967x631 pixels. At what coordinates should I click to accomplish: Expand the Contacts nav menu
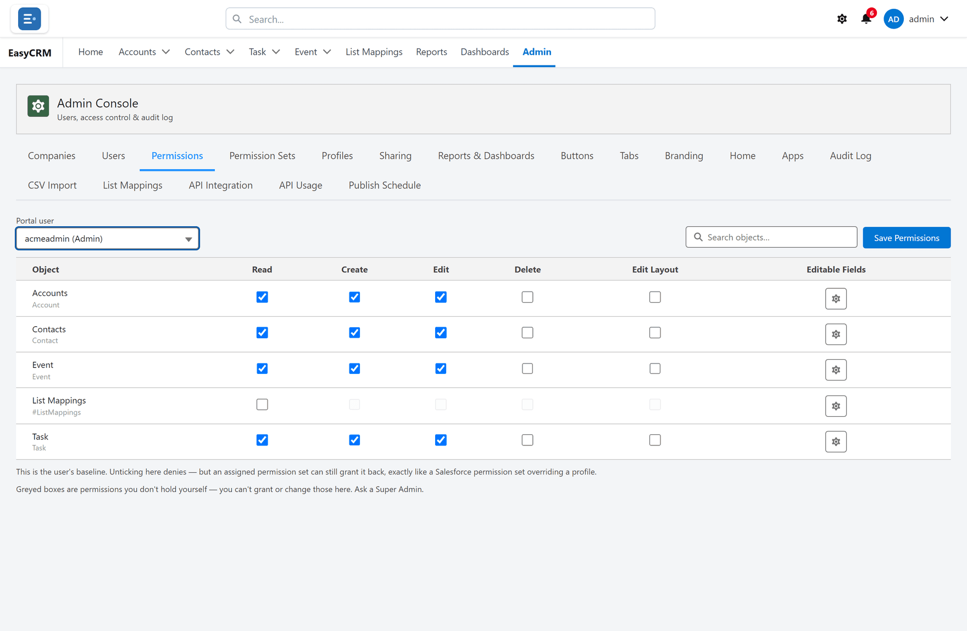point(230,52)
